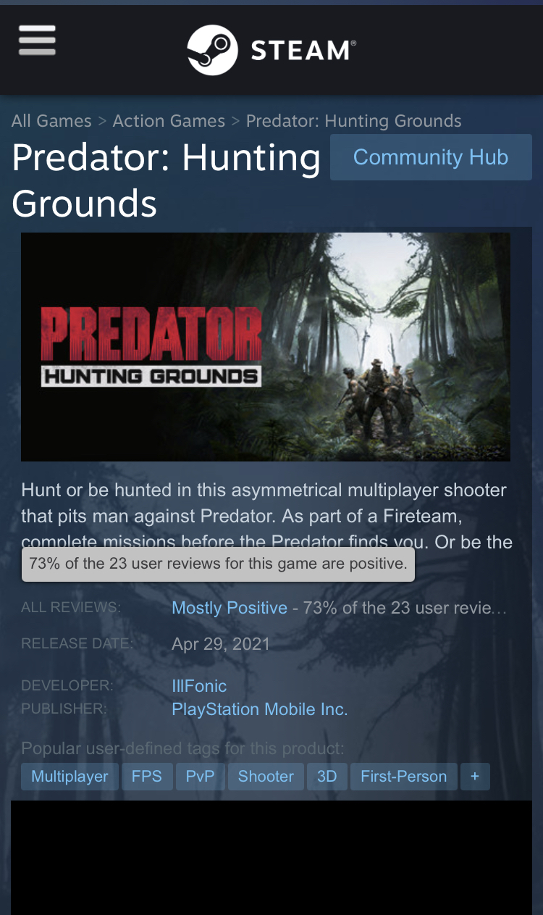
Task: Expand more tags with plus button
Action: [x=475, y=777]
